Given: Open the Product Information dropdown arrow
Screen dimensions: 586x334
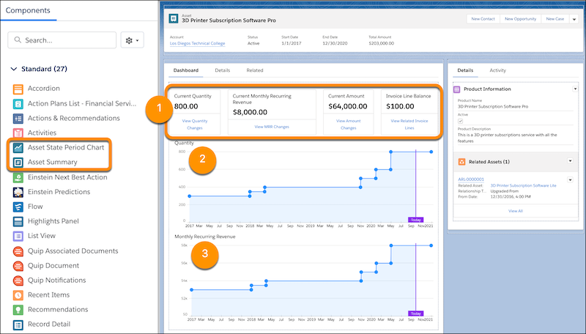Looking at the screenshot, I should click(x=575, y=89).
